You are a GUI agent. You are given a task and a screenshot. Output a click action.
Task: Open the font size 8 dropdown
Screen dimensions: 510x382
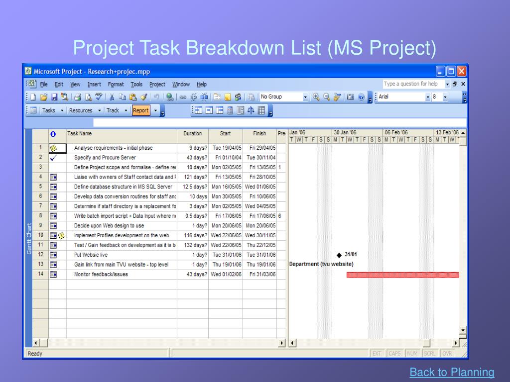click(x=445, y=97)
